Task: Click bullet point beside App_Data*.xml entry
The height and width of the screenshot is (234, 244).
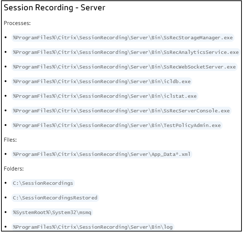Action: click(6, 154)
